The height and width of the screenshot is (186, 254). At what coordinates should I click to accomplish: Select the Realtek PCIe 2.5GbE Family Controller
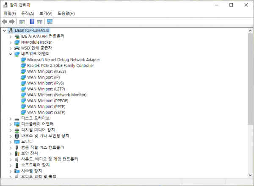(x=60, y=66)
